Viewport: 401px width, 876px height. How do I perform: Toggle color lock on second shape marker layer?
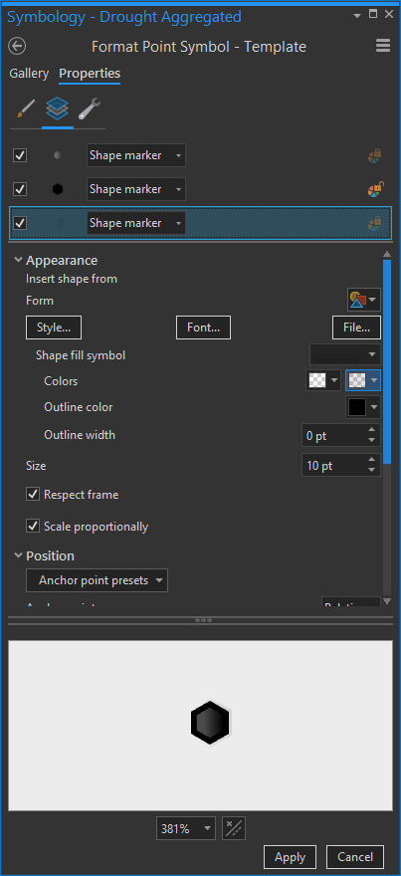click(x=375, y=189)
